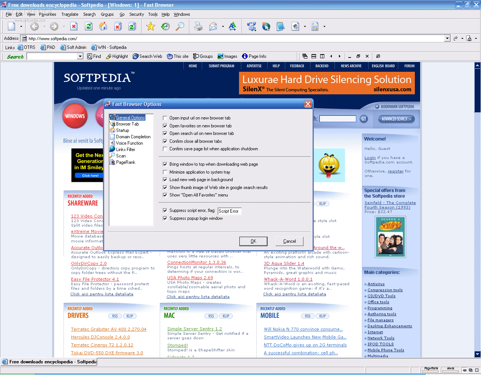Click Search Web toolbar button
The height and width of the screenshot is (375, 481).
click(147, 56)
